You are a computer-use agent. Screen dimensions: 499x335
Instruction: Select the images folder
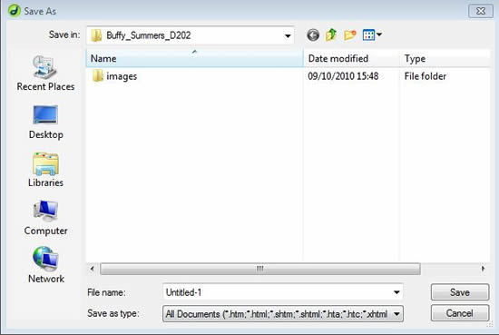(x=115, y=76)
